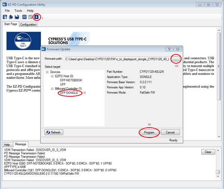Screen dimensions: 224x189
Task: Click the Refresh button
Action: click(x=54, y=132)
